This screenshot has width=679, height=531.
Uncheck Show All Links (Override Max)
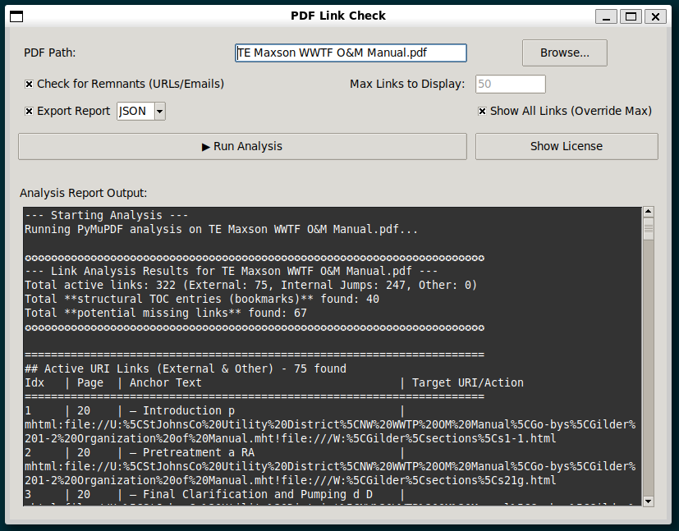(x=482, y=112)
